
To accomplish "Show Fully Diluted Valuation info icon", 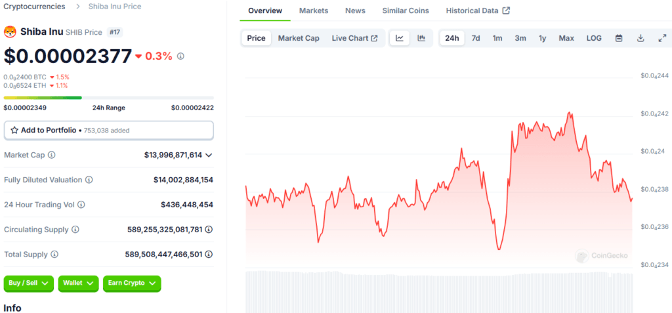I will click(89, 180).
